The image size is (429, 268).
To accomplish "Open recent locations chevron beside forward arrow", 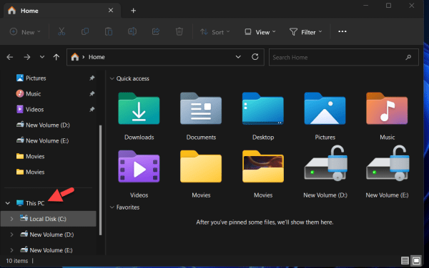I will pyautogui.click(x=42, y=57).
